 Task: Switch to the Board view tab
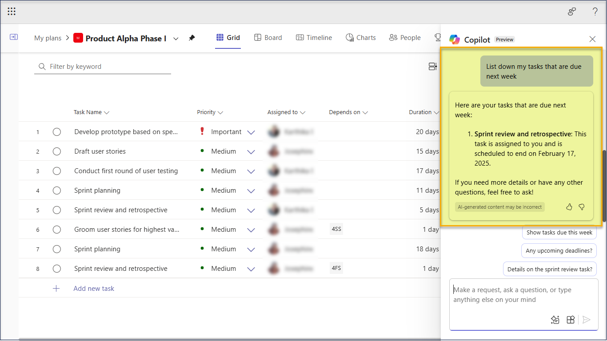[268, 38]
